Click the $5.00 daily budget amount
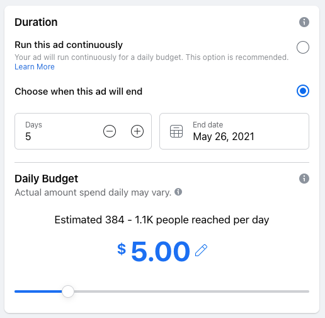The height and width of the screenshot is (318, 325). [x=154, y=251]
